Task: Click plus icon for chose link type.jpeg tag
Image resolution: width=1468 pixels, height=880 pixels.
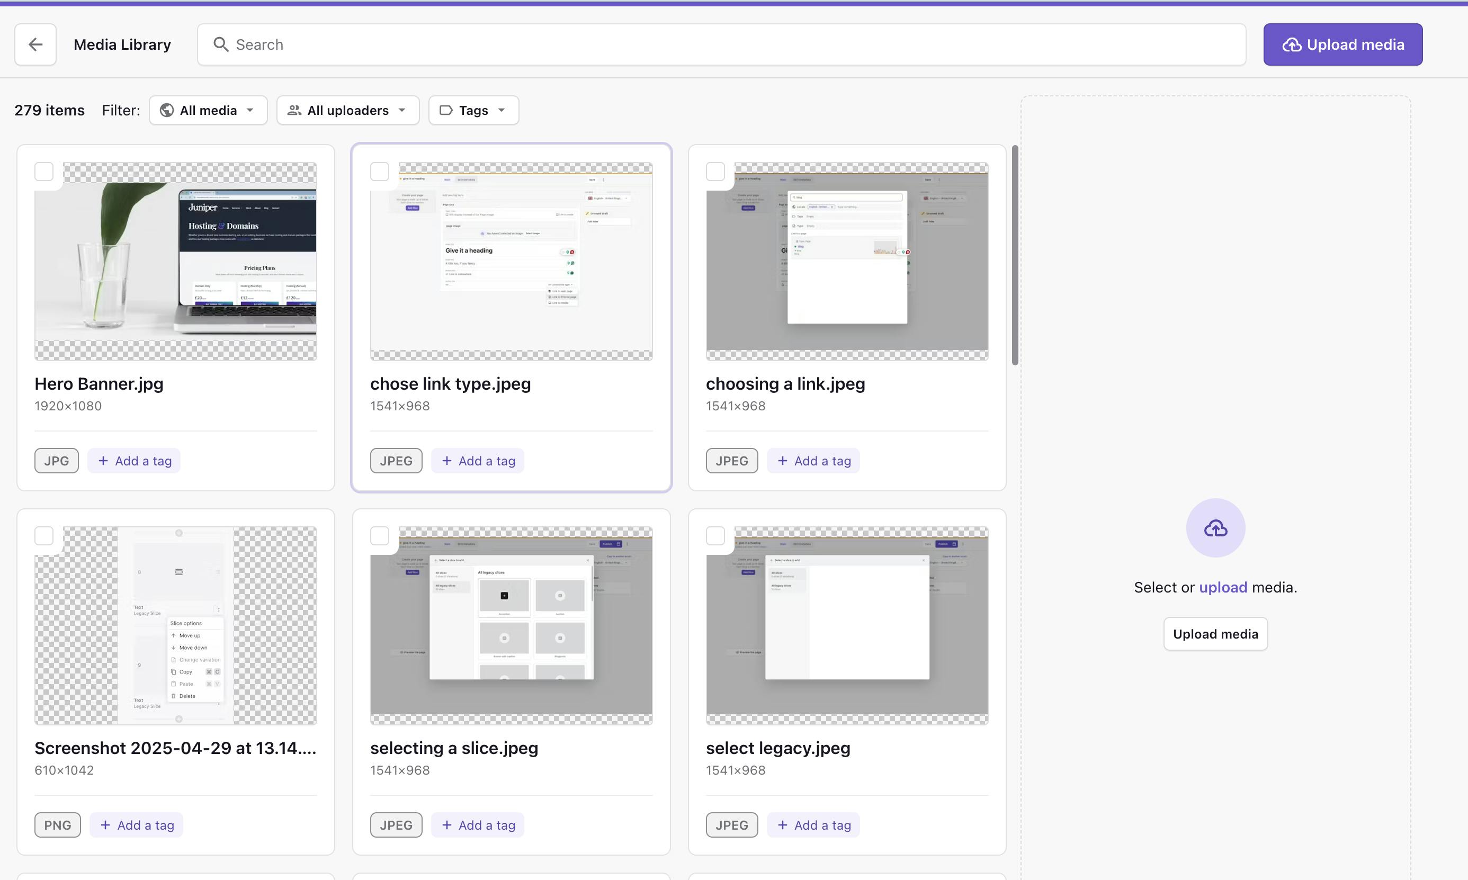Action: tap(446, 461)
